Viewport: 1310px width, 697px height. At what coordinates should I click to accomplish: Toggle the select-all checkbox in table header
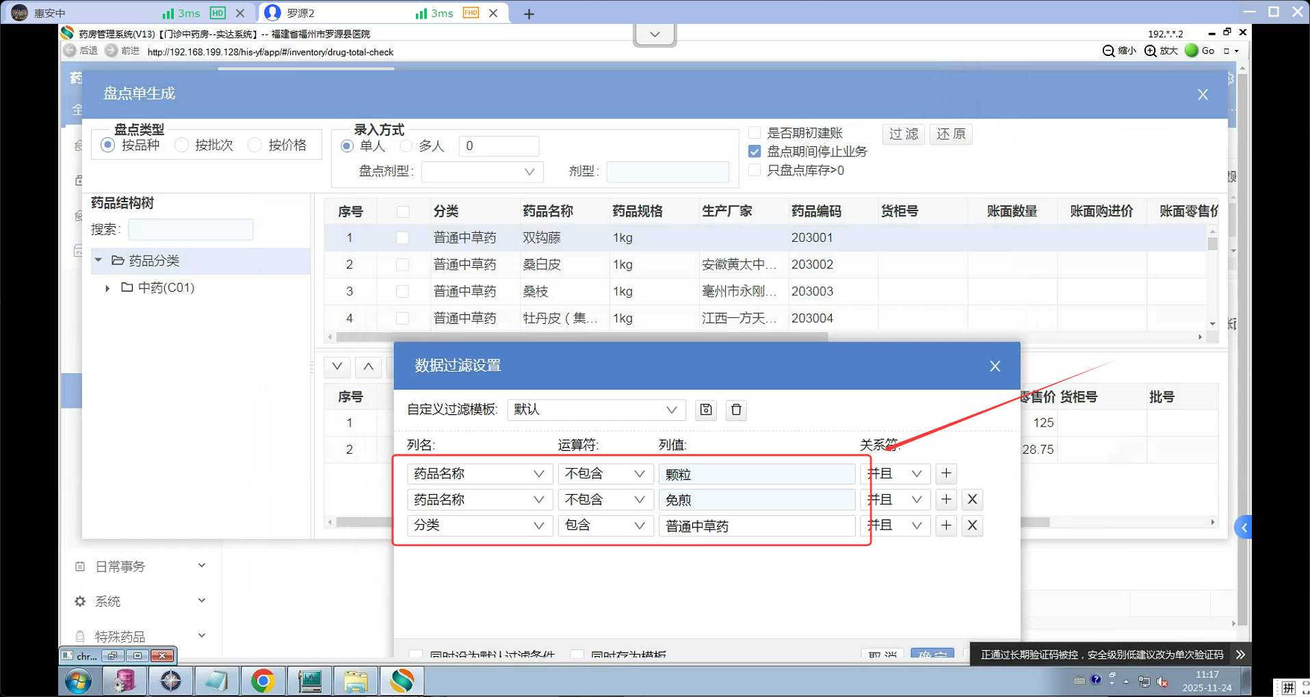coord(403,212)
